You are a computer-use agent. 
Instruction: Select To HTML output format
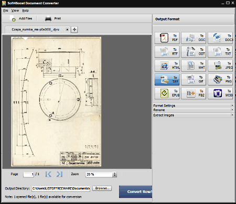click(167, 66)
